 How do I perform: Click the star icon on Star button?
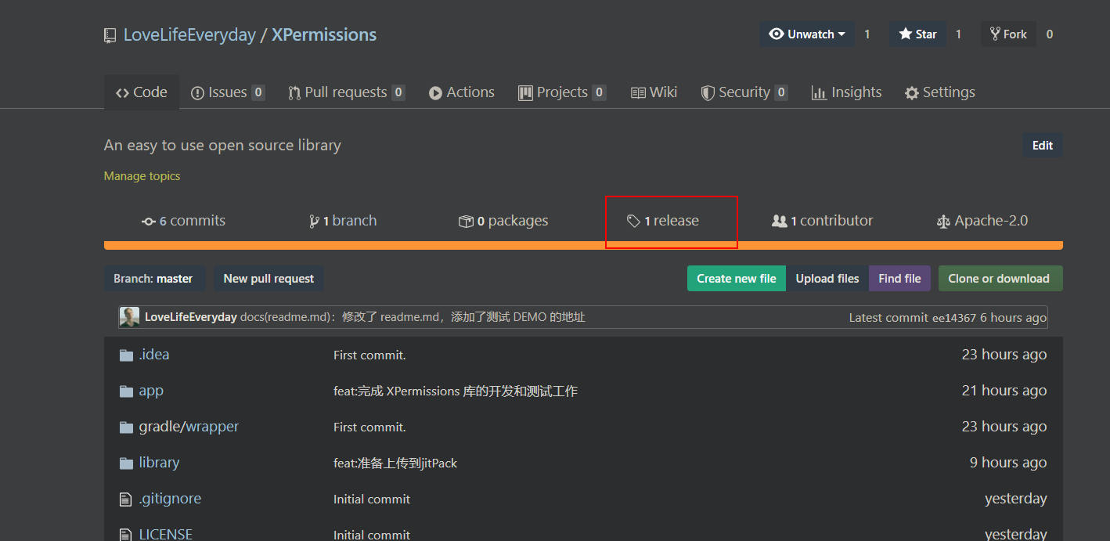[x=906, y=34]
